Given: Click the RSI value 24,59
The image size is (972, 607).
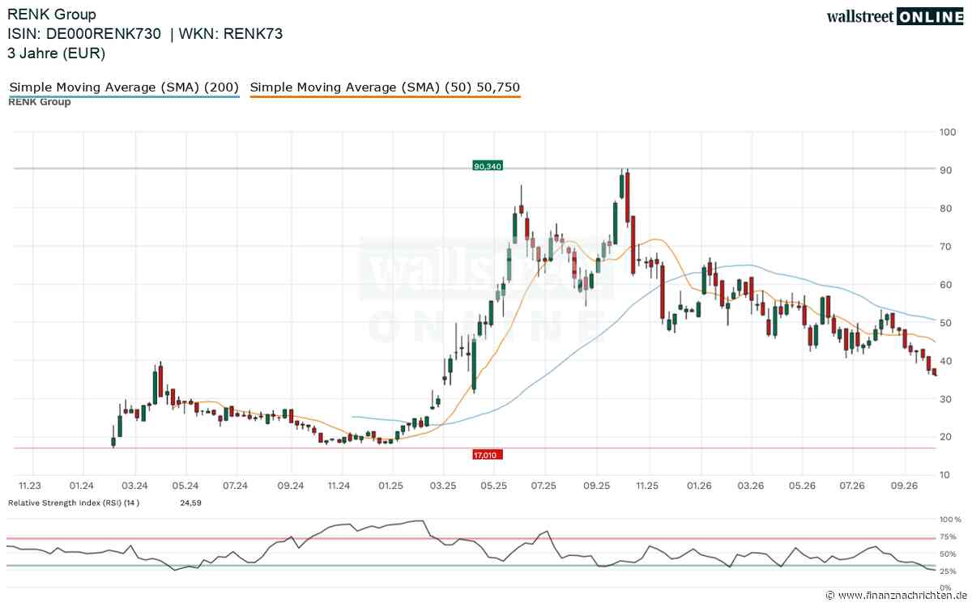Looking at the screenshot, I should (x=191, y=503).
